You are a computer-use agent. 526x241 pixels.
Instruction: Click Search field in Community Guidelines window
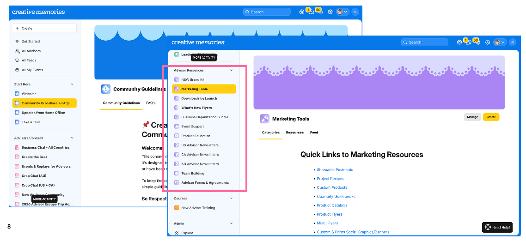click(267, 12)
